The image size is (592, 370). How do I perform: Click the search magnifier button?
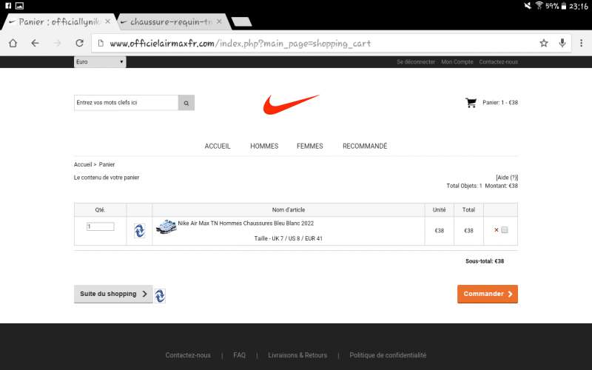(186, 103)
